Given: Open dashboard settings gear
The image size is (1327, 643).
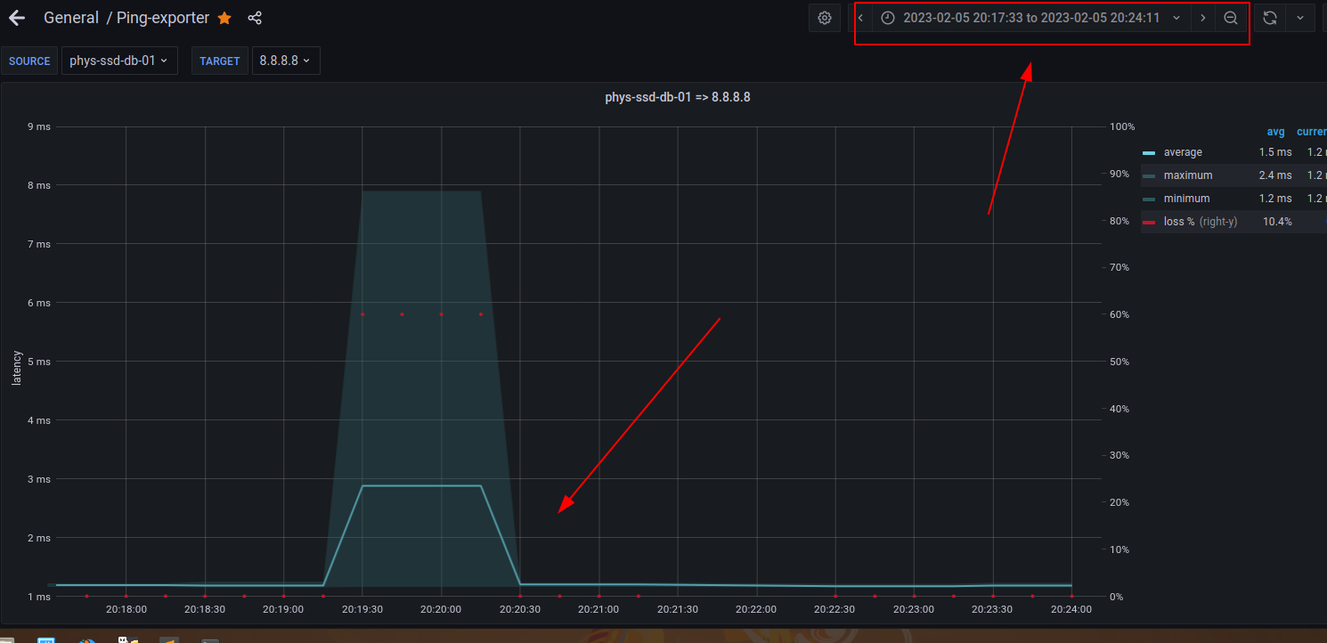Looking at the screenshot, I should click(825, 18).
